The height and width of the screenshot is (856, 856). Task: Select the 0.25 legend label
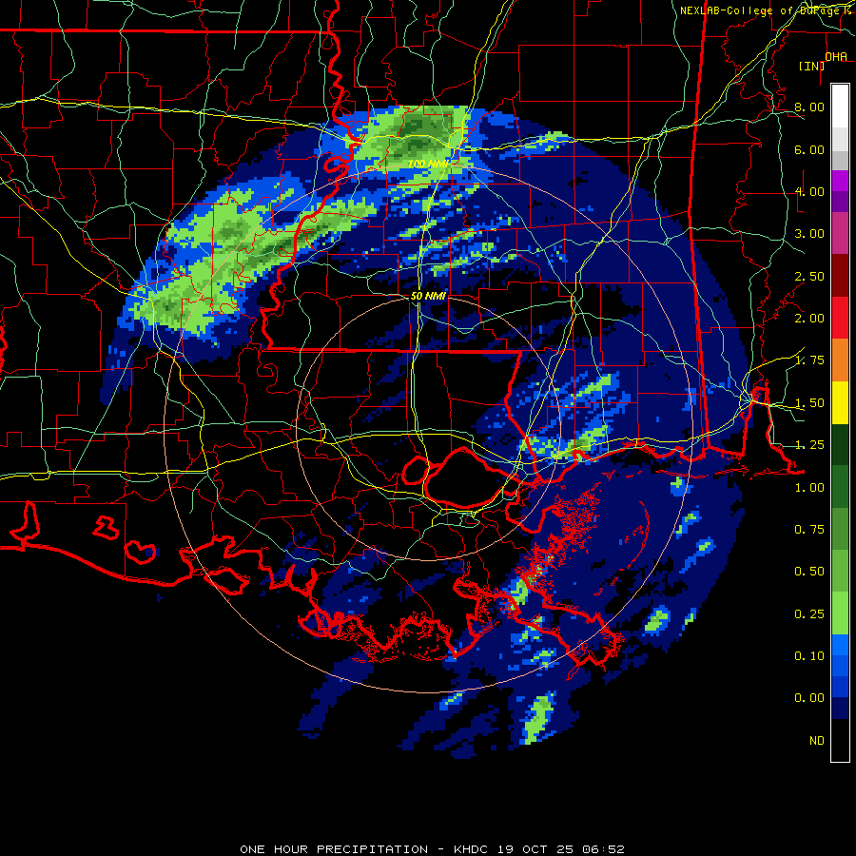(809, 614)
